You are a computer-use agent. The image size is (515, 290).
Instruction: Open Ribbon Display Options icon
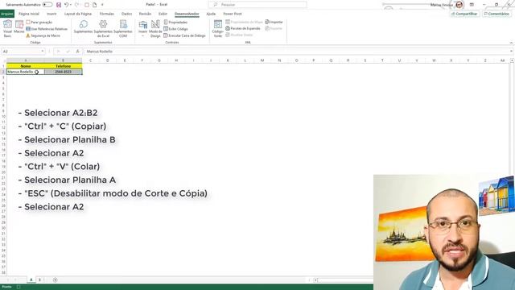coord(472,5)
